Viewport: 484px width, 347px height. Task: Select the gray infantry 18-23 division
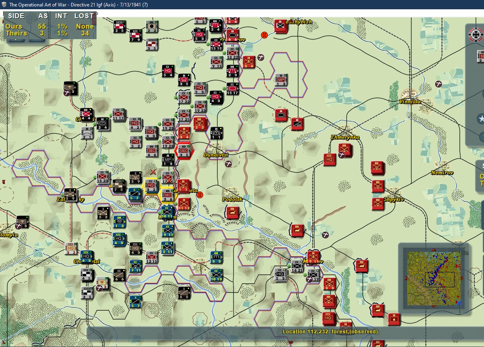pyautogui.click(x=103, y=177)
